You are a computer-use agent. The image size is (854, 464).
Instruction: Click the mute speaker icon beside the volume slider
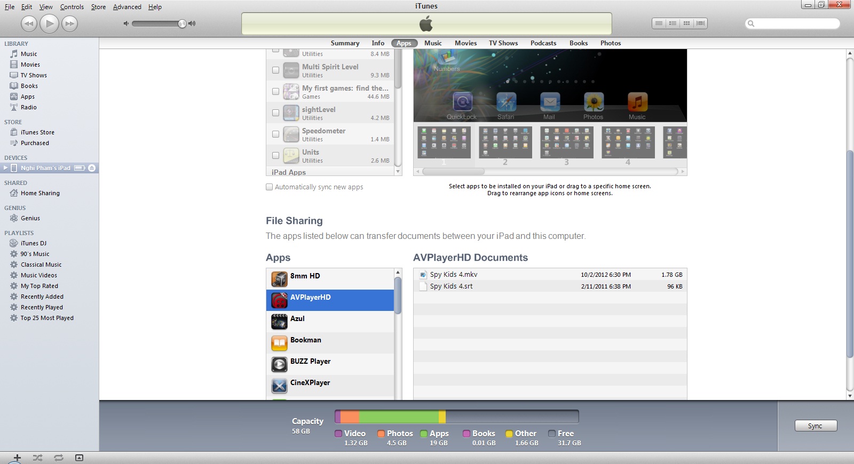pos(126,23)
